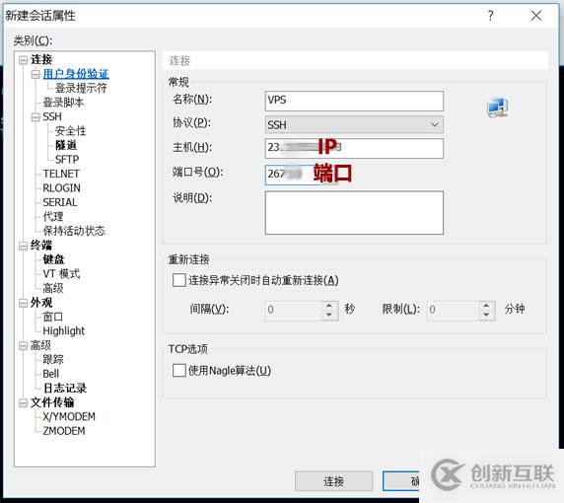Collapse the 连接 tree node
This screenshot has height=503, width=564.
[23, 60]
